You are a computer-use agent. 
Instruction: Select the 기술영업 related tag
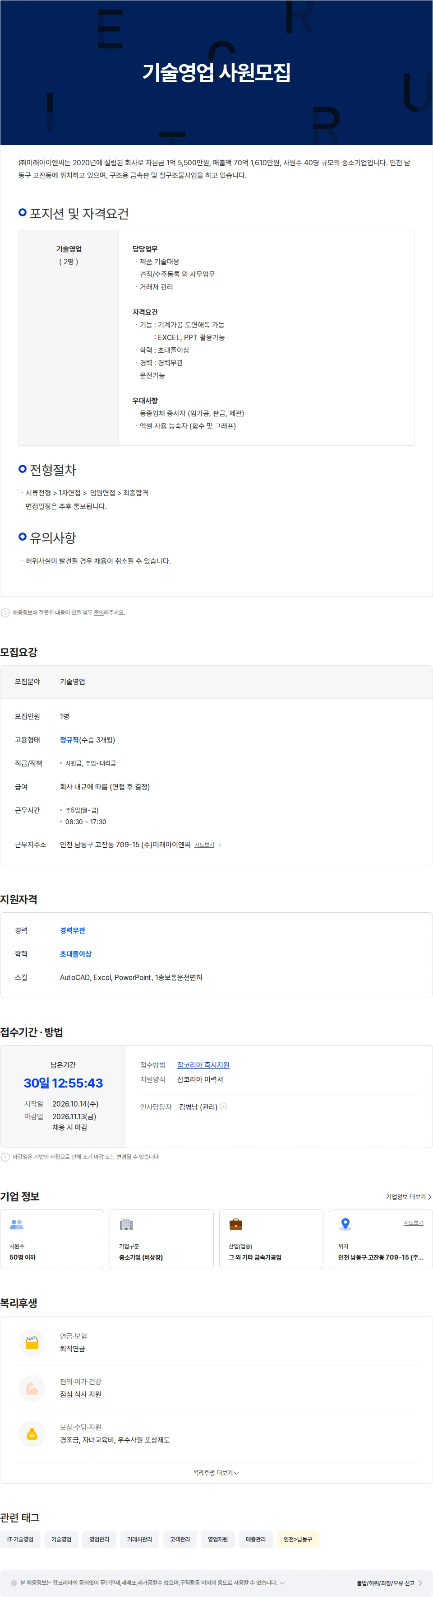(x=61, y=1539)
